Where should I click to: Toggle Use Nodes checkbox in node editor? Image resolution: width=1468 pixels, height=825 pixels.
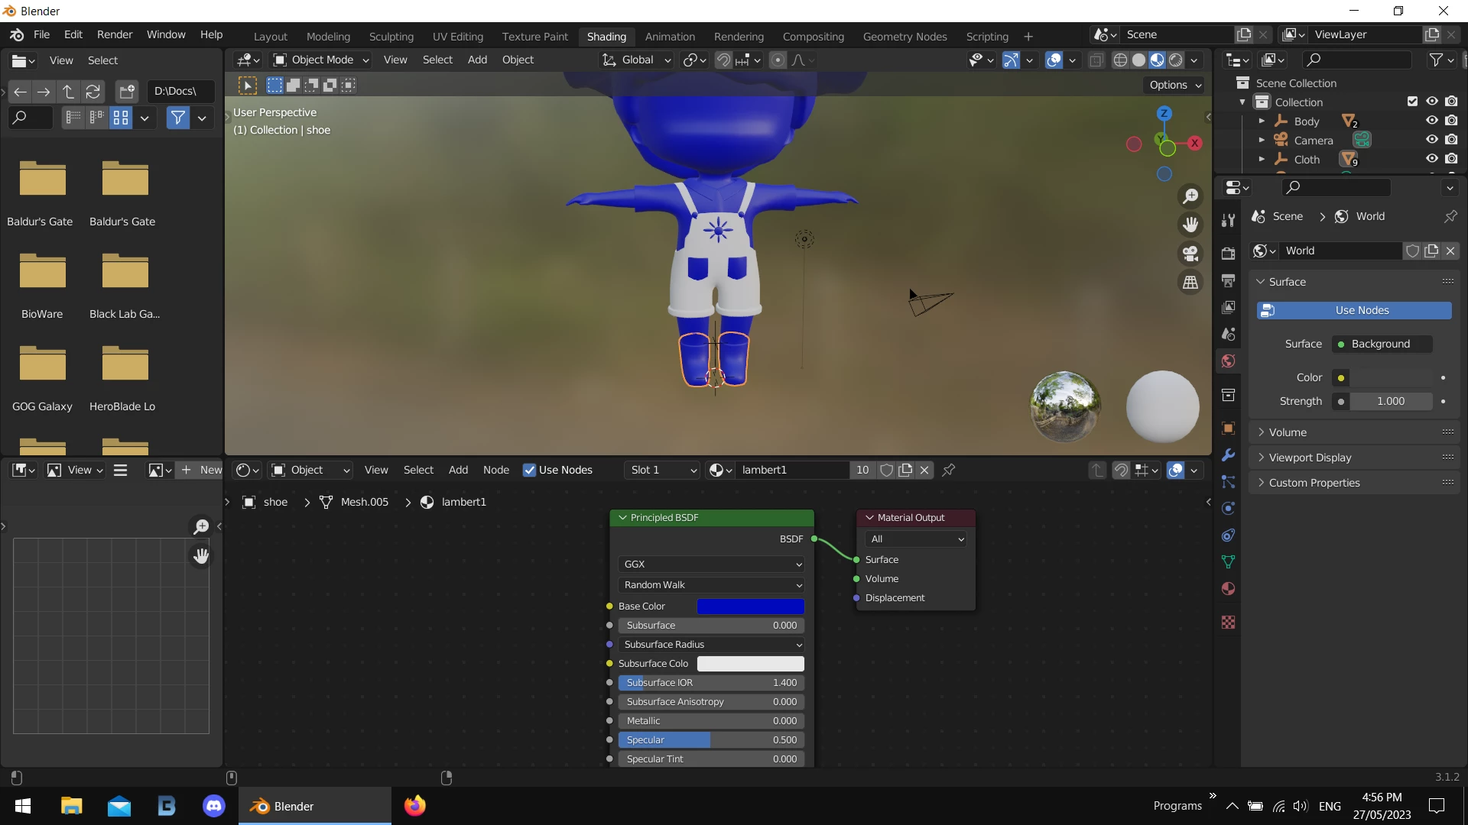coord(529,470)
